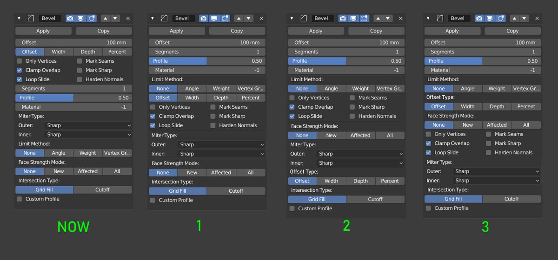Move modifier up arrow in panel 3

514,19
